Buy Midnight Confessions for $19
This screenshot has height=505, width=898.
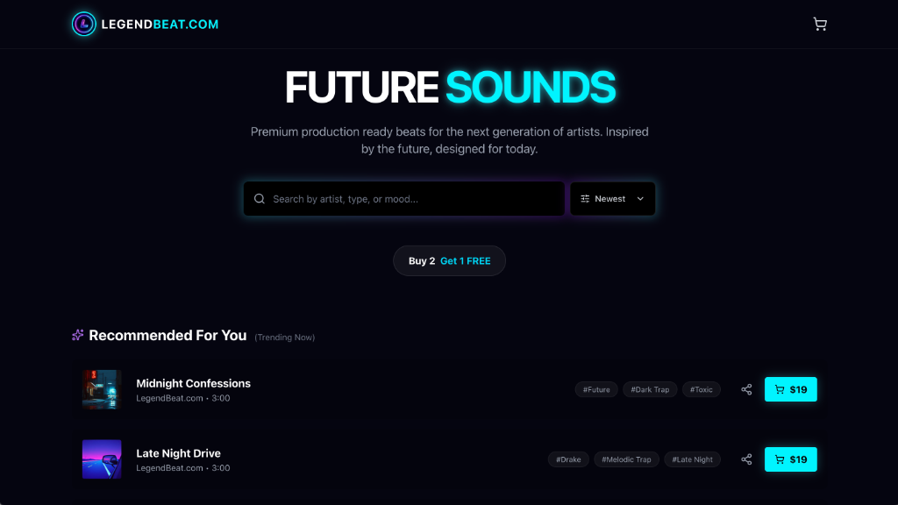[790, 389]
